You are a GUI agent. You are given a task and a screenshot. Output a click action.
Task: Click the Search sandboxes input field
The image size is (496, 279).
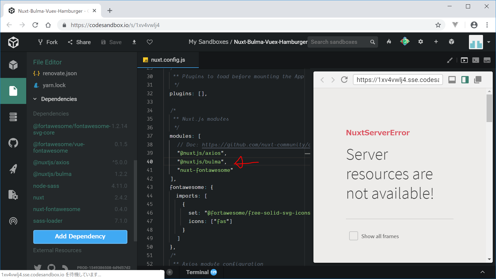pos(339,42)
